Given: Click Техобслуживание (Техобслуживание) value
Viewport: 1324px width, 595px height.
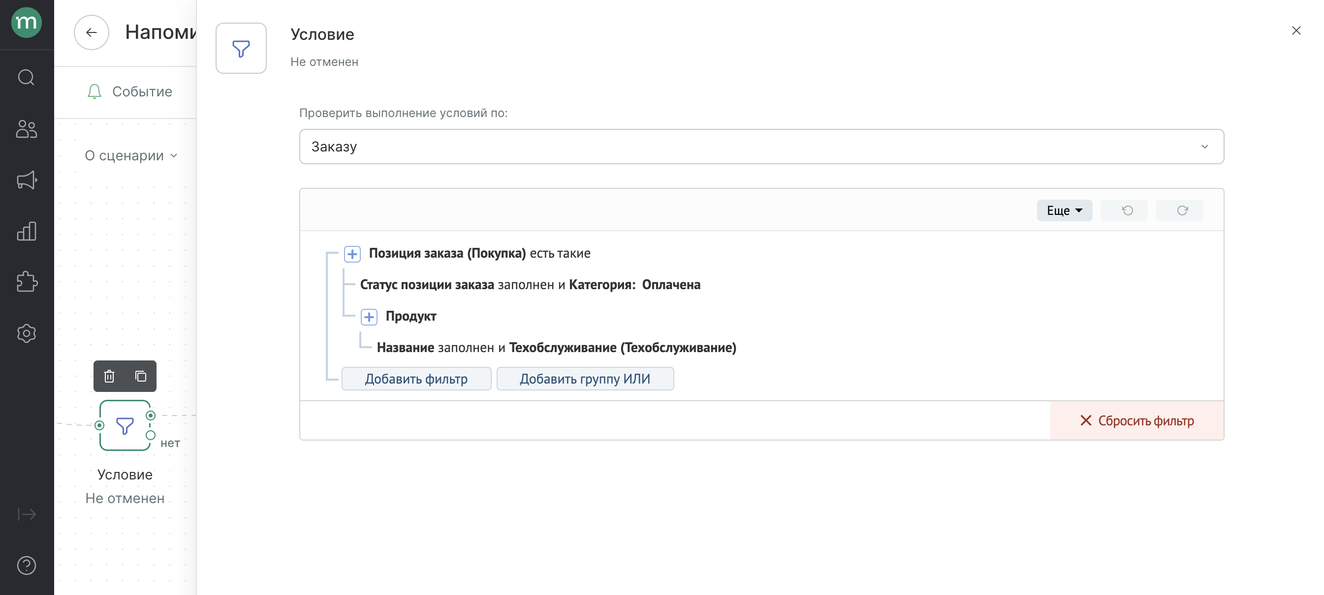Looking at the screenshot, I should [623, 348].
